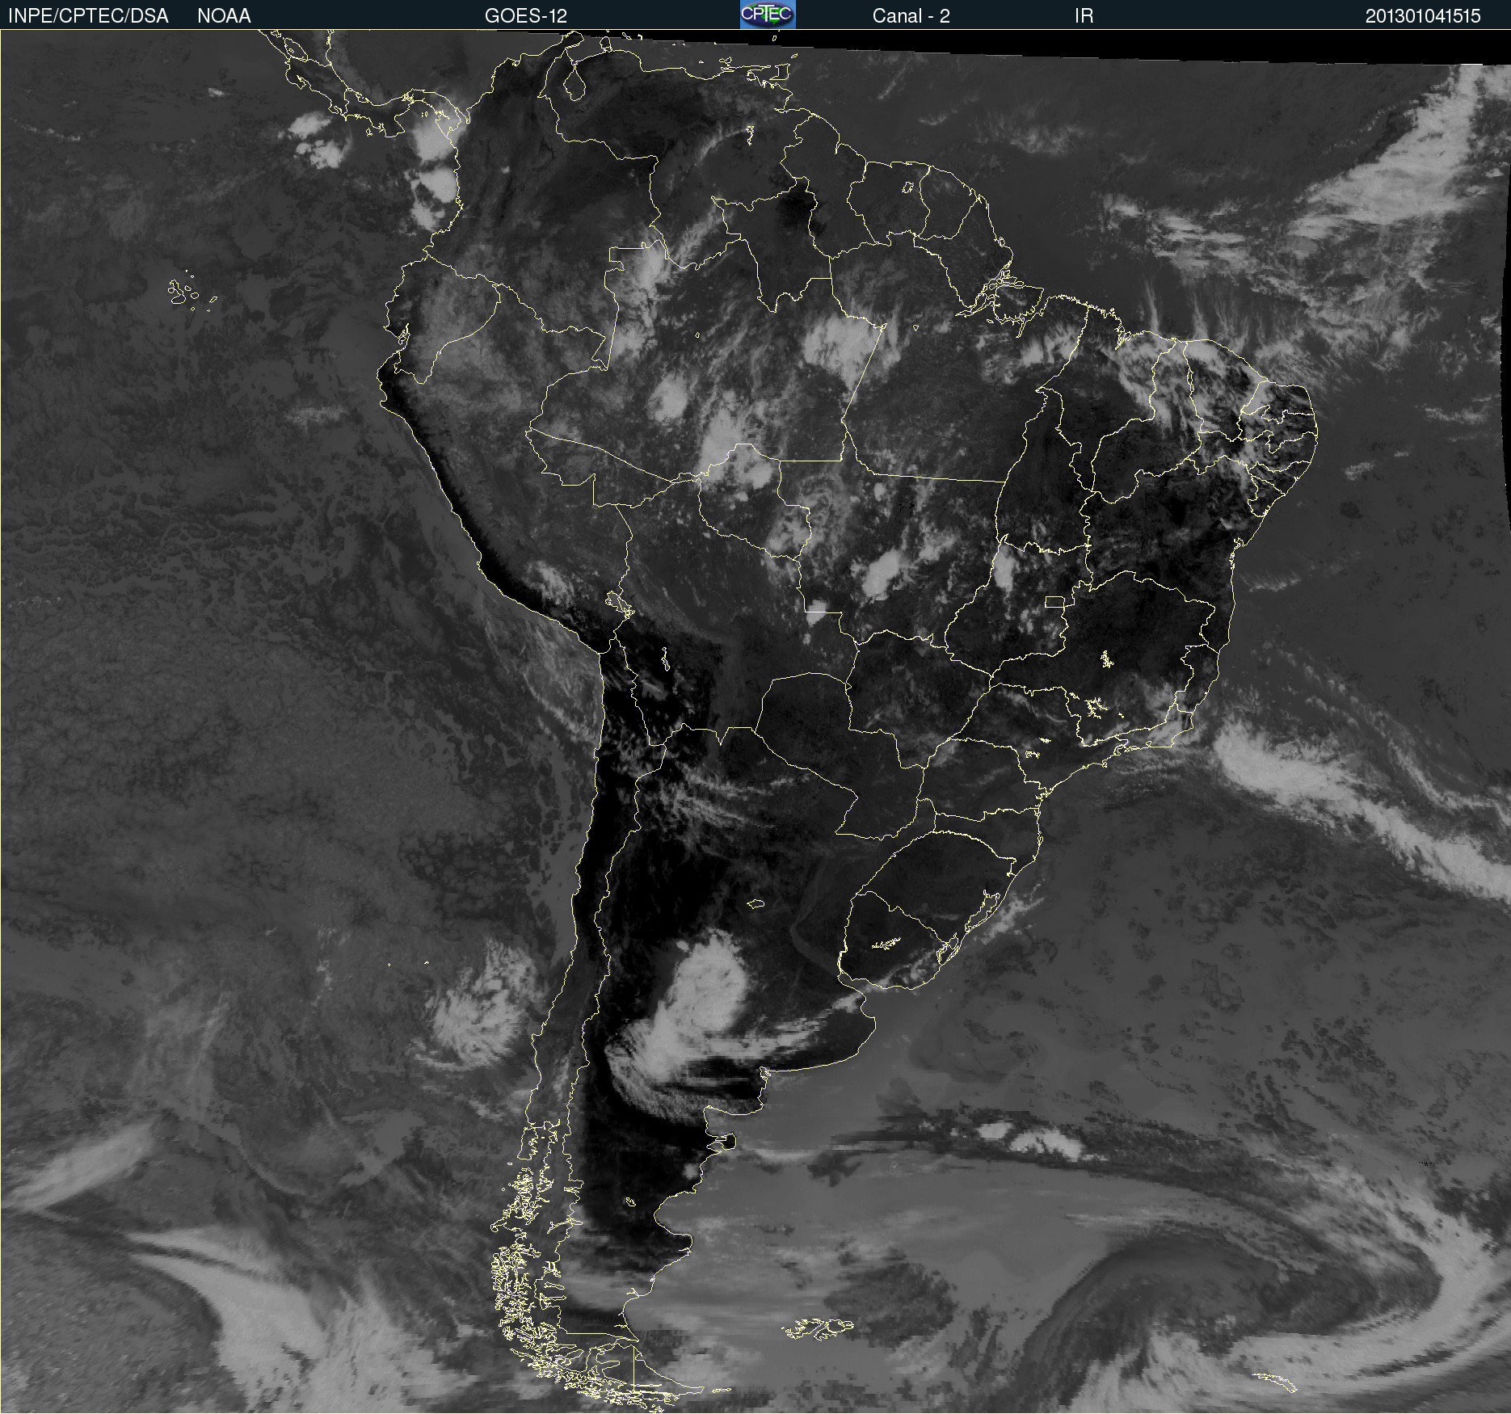Click the CPTEC logo in header
The height and width of the screenshot is (1414, 1511).
768,15
